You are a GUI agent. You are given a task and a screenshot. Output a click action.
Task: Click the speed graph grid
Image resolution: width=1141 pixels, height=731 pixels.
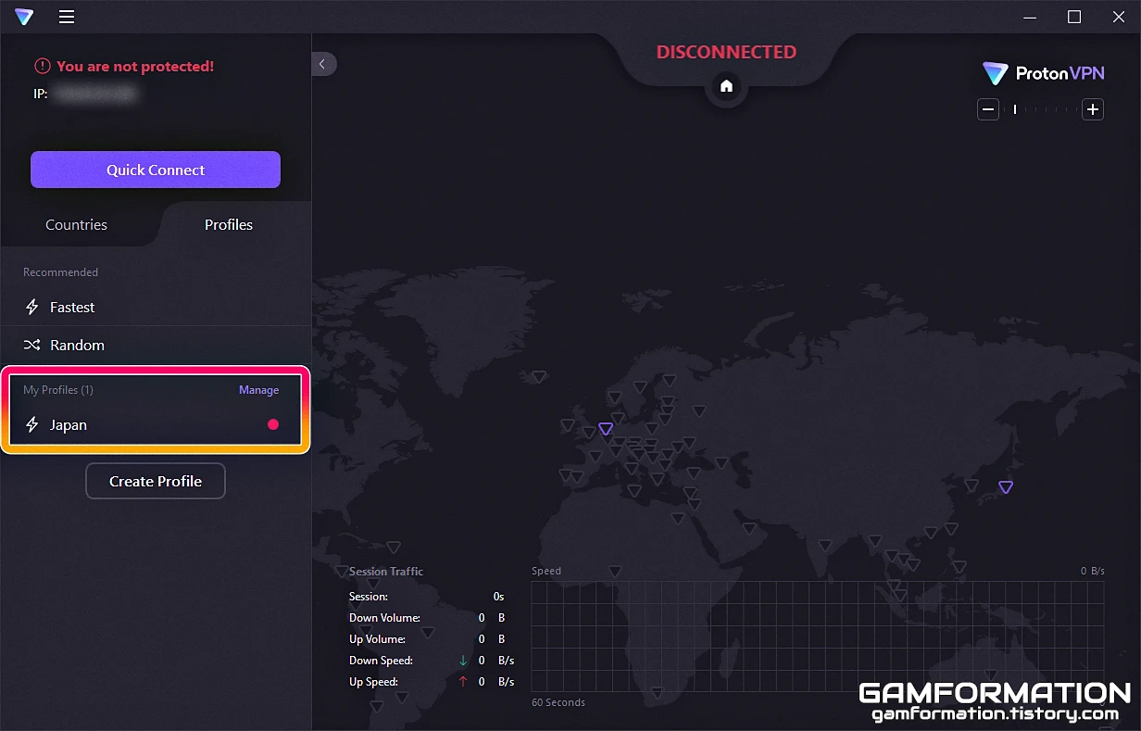(x=818, y=636)
